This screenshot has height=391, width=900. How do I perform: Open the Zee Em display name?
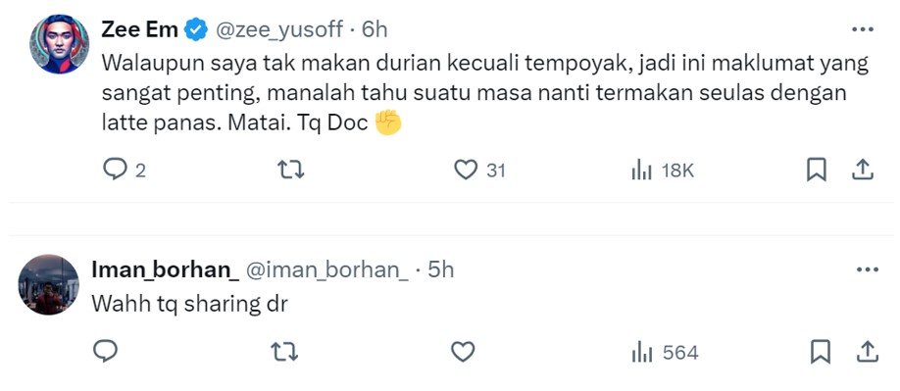point(139,29)
